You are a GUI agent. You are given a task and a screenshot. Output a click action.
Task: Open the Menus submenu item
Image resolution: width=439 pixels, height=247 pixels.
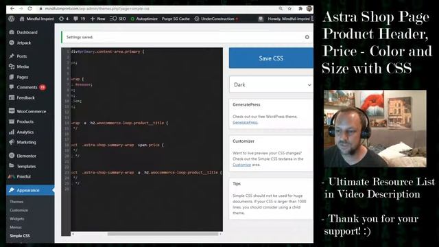coord(16,227)
